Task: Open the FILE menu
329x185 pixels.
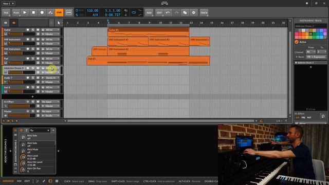Action: pos(6,12)
